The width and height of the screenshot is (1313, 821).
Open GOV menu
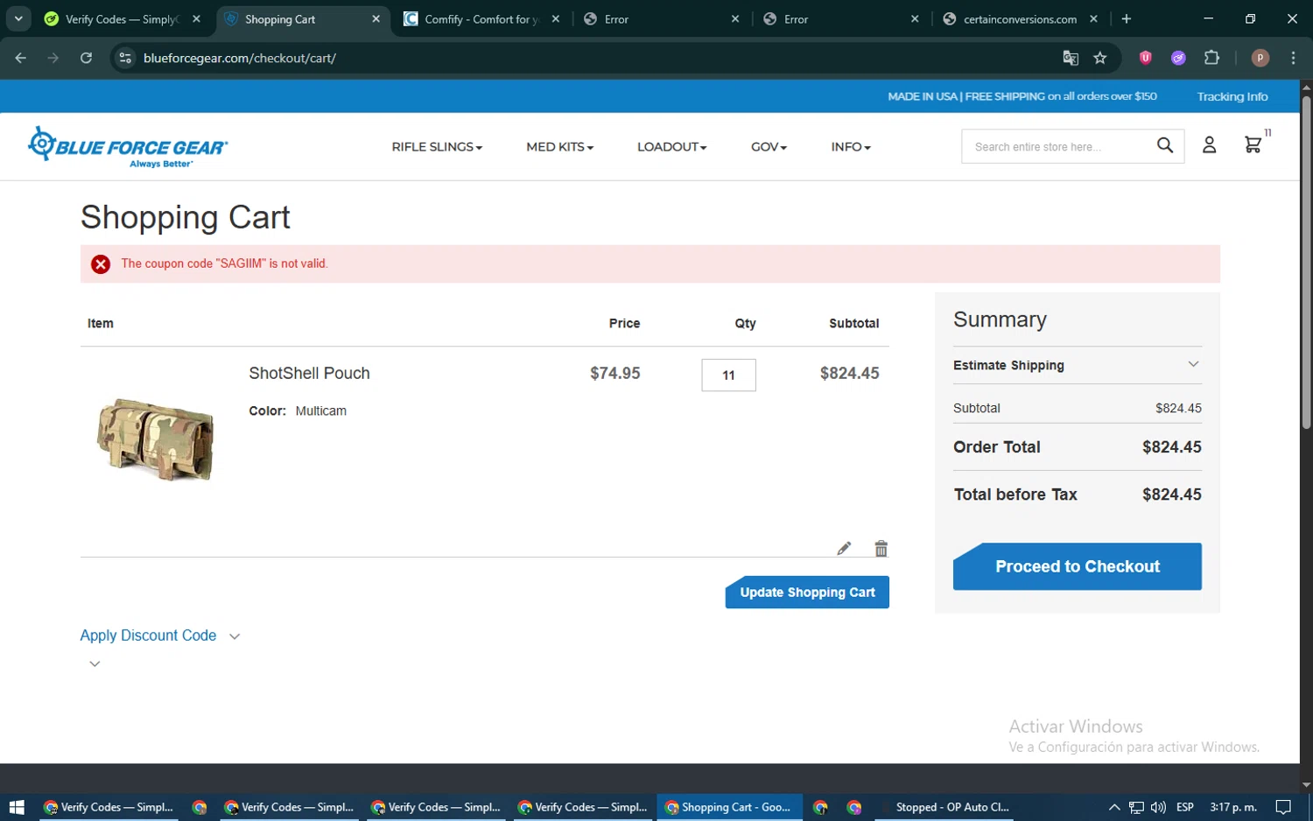coord(769,147)
